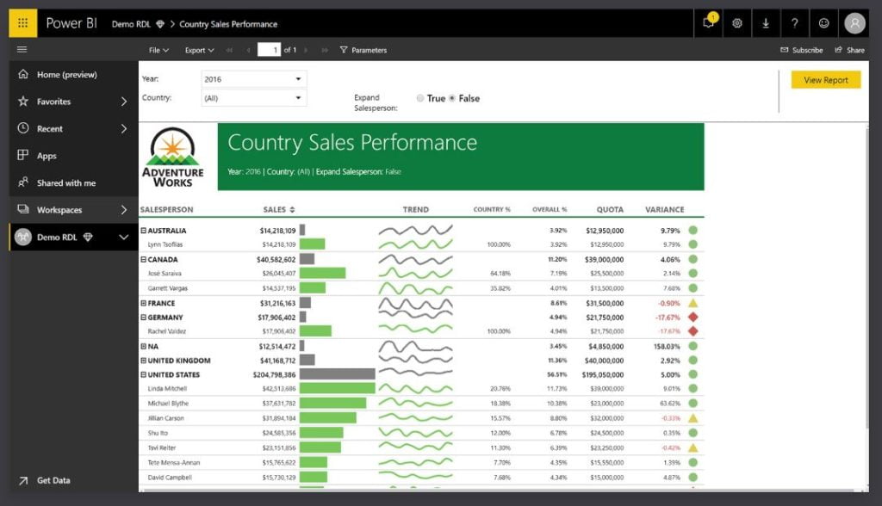The image size is (882, 506).
Task: Click the download icon in header
Action: tap(766, 23)
